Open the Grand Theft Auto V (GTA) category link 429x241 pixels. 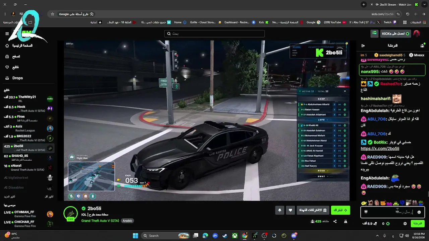pyautogui.click(x=100, y=221)
